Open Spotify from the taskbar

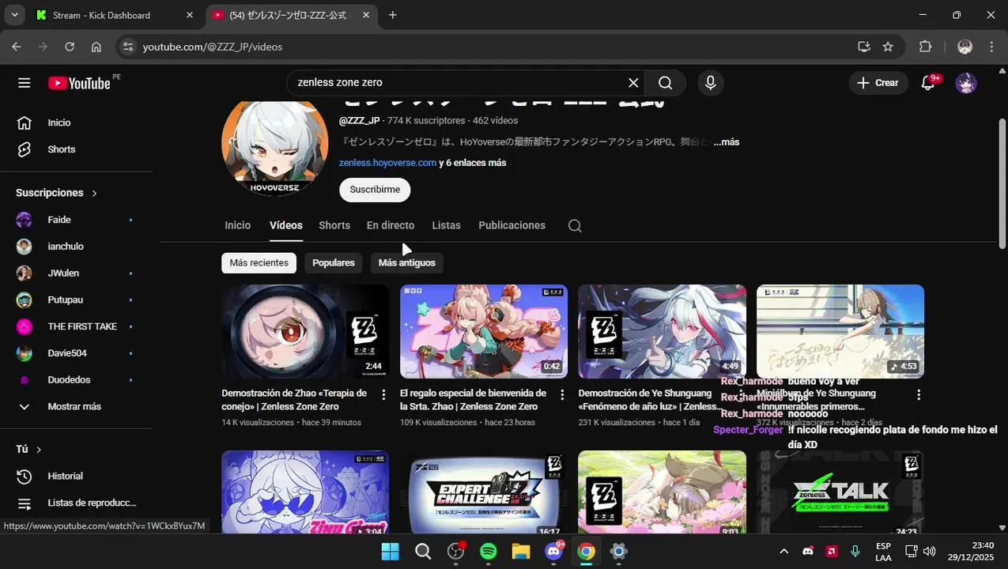click(489, 552)
